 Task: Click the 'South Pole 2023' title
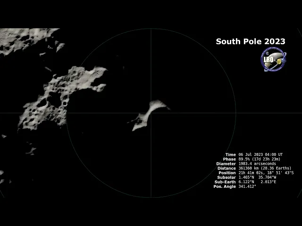pos(251,41)
